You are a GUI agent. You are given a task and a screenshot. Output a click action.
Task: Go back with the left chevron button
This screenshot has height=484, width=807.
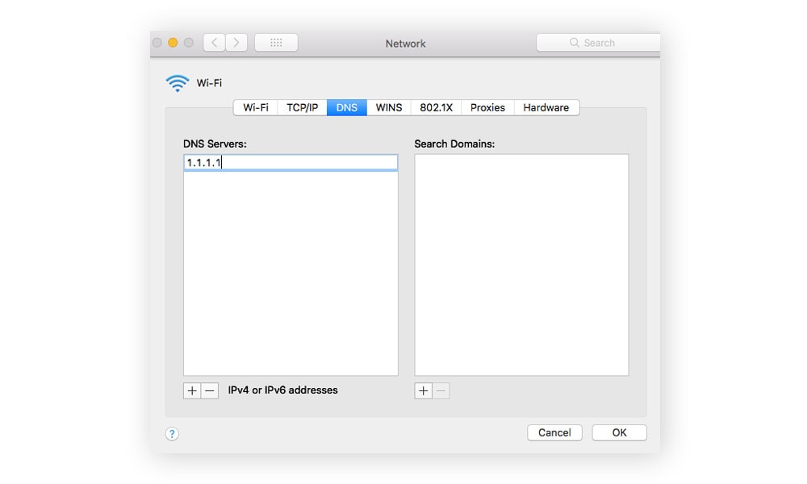214,43
